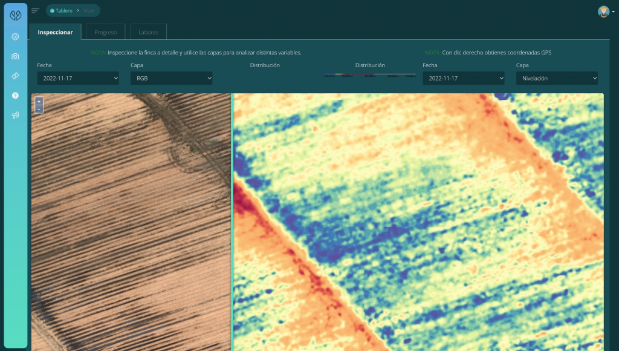Click the leaf logo in the sidebar
619x351 pixels.
16,15
